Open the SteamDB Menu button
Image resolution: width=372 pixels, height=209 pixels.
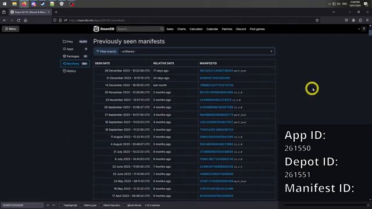point(10,29)
